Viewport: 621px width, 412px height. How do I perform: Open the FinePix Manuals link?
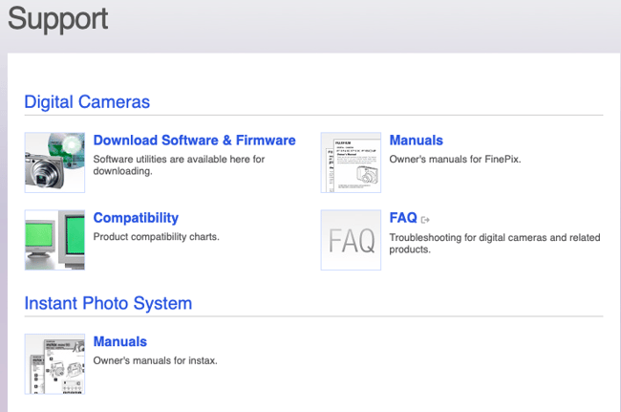pos(416,140)
